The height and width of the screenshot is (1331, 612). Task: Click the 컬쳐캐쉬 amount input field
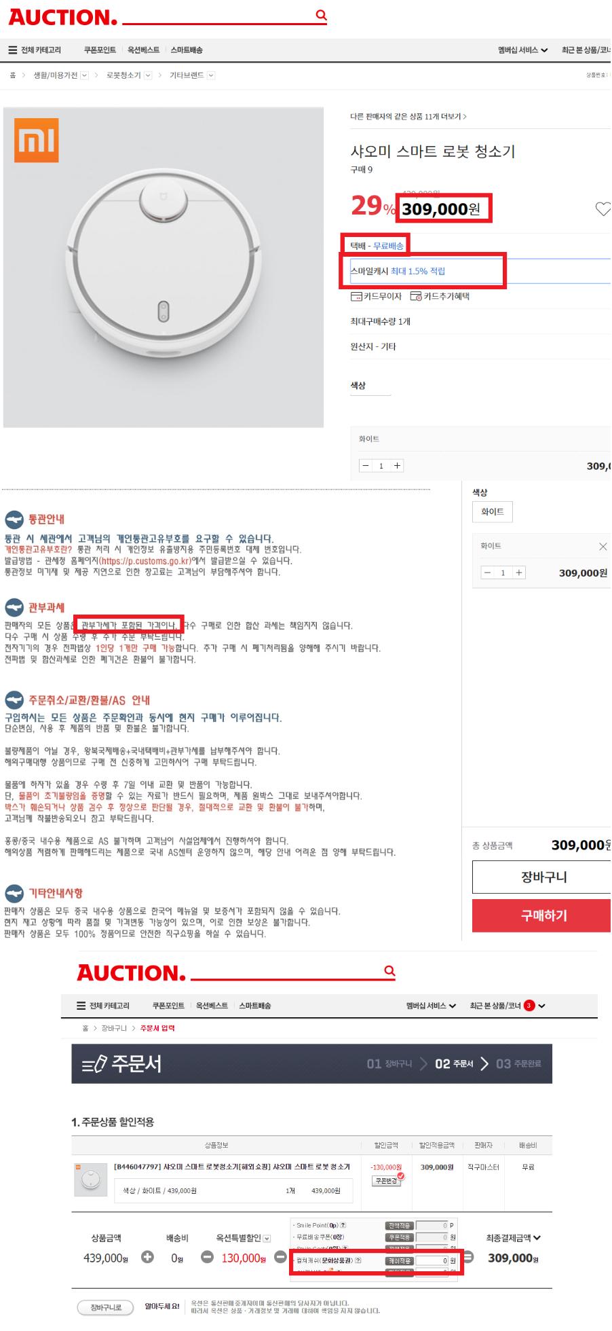[x=432, y=1260]
